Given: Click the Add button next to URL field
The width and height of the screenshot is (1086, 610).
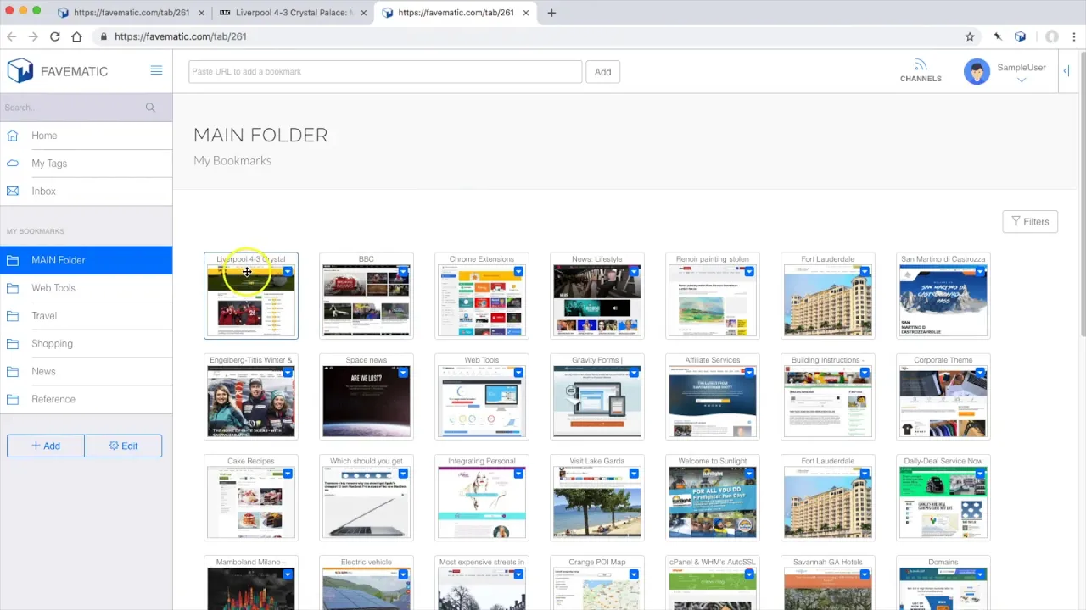Looking at the screenshot, I should pos(602,72).
